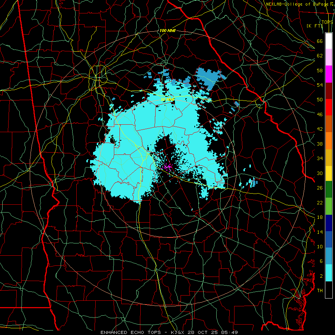The width and height of the screenshot is (335, 335).
Task: Click the legend label TH
Action: [320, 291]
